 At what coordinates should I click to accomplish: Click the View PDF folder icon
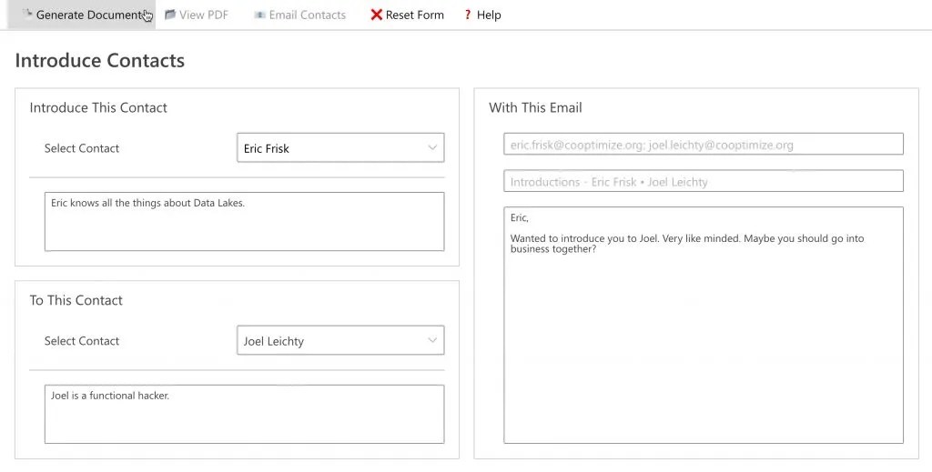170,15
